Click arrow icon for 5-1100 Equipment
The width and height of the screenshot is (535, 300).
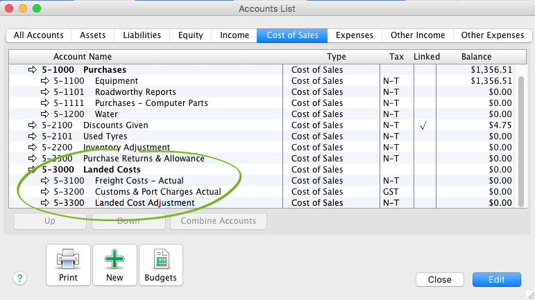(x=46, y=81)
